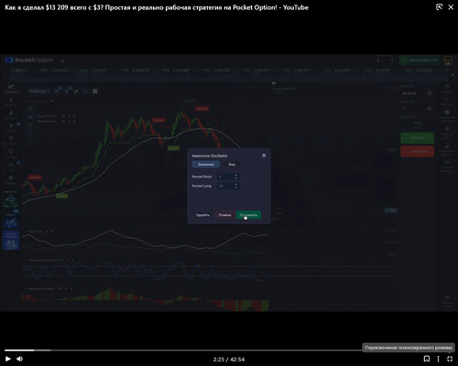
Task: Open the account balance dropdown arrow
Action: click(392, 60)
